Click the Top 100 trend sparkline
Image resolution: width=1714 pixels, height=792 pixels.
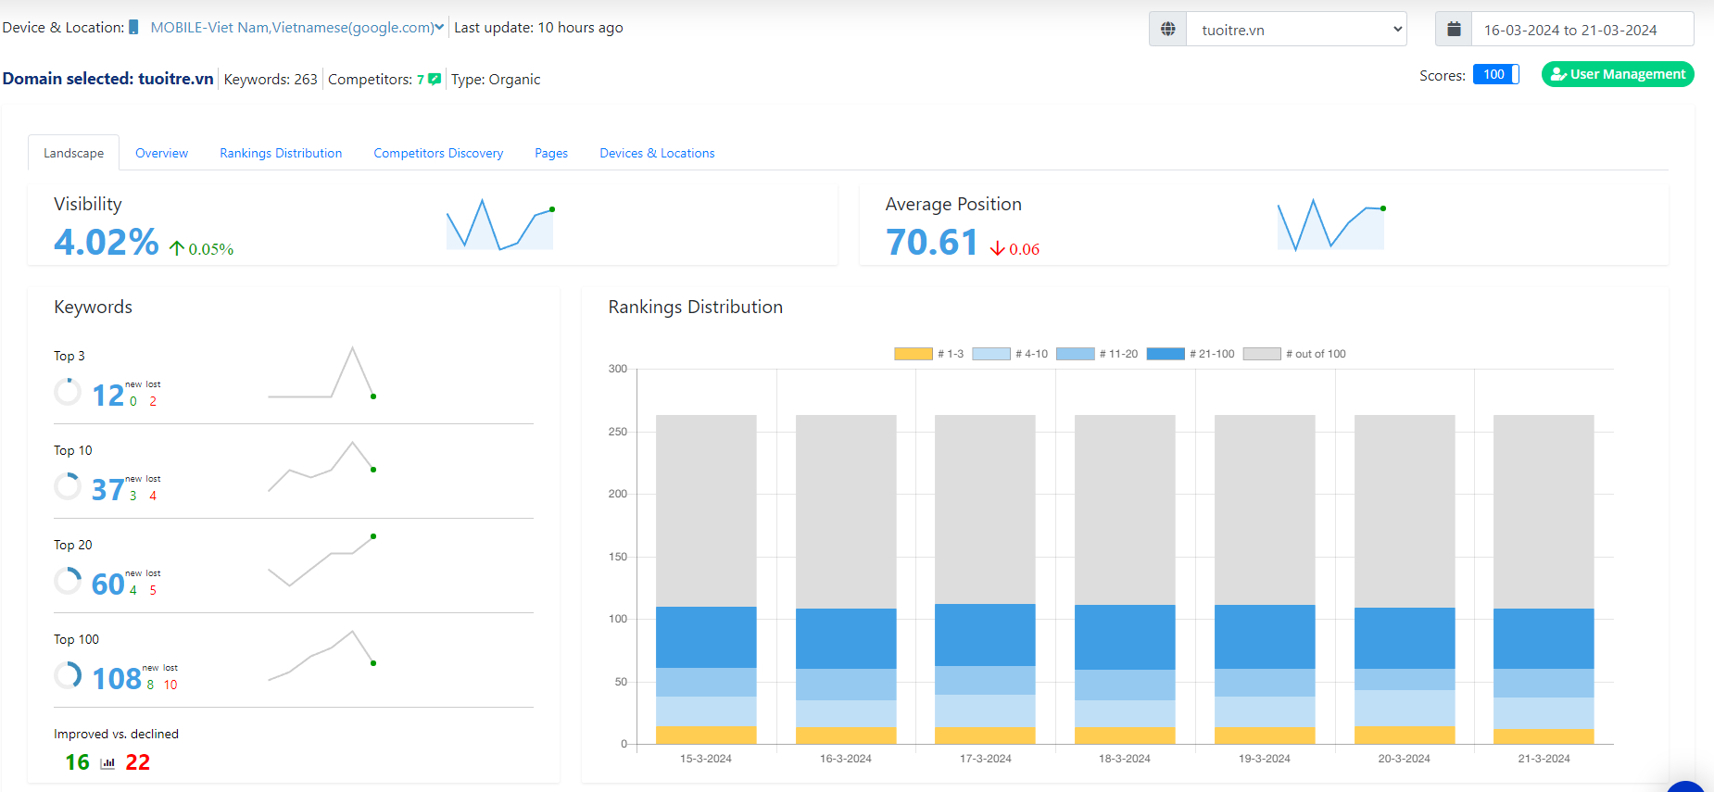coord(321,656)
